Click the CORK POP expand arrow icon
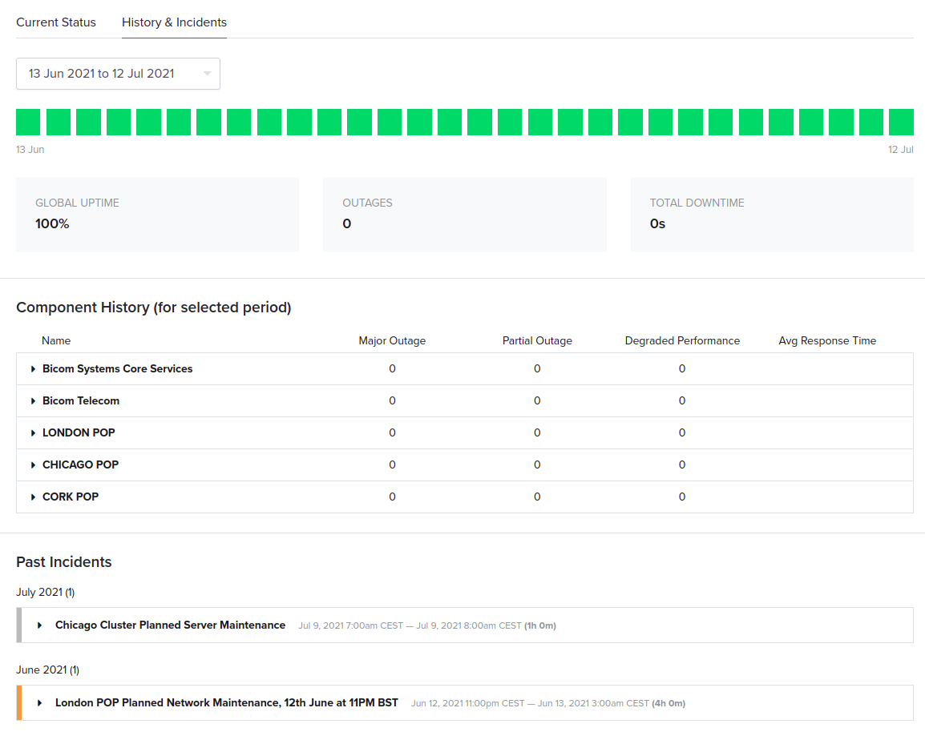Viewport: 925px width, 732px height. [31, 497]
